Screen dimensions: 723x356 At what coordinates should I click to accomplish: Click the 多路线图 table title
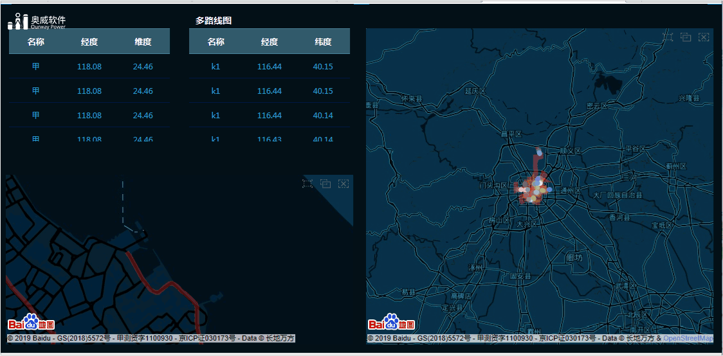(x=214, y=21)
